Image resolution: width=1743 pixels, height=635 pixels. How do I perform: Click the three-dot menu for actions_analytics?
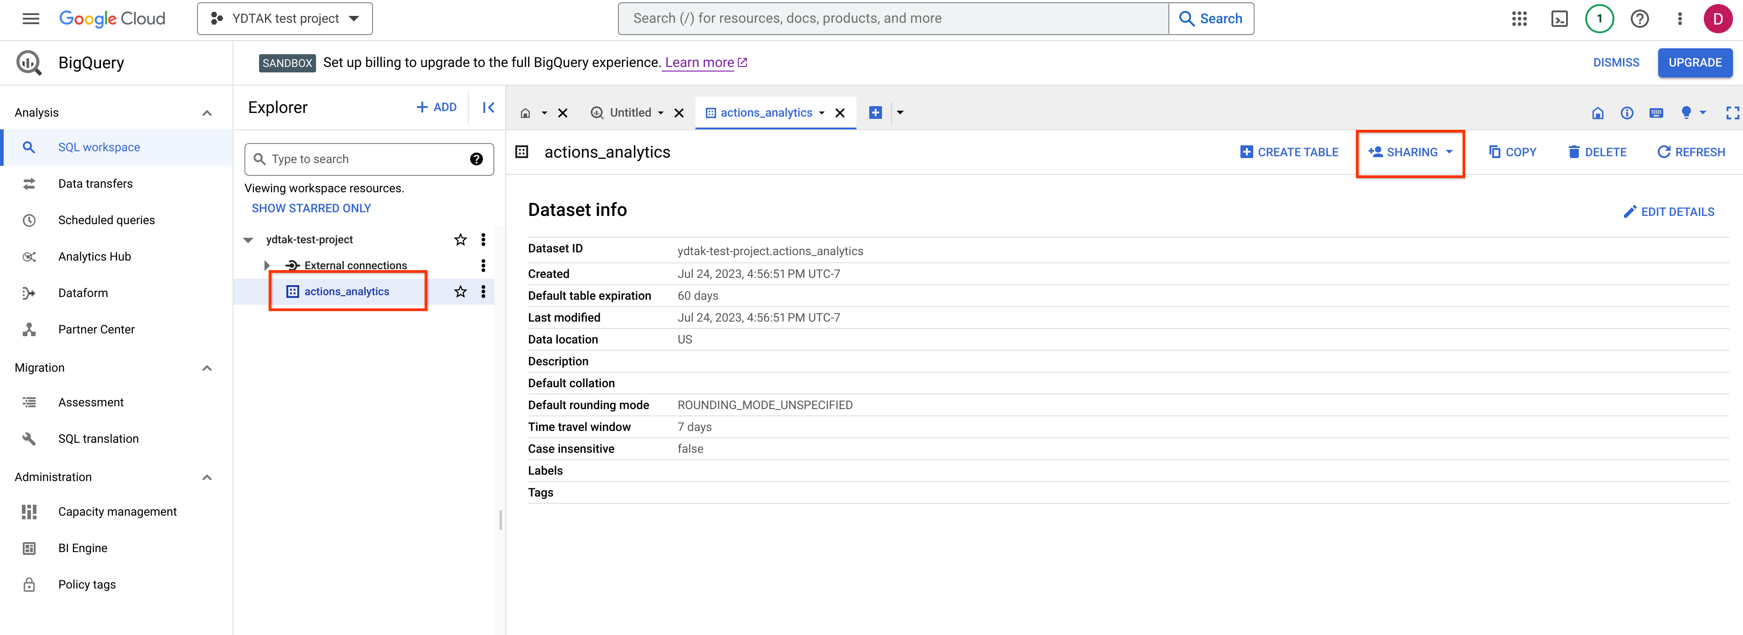coord(483,291)
